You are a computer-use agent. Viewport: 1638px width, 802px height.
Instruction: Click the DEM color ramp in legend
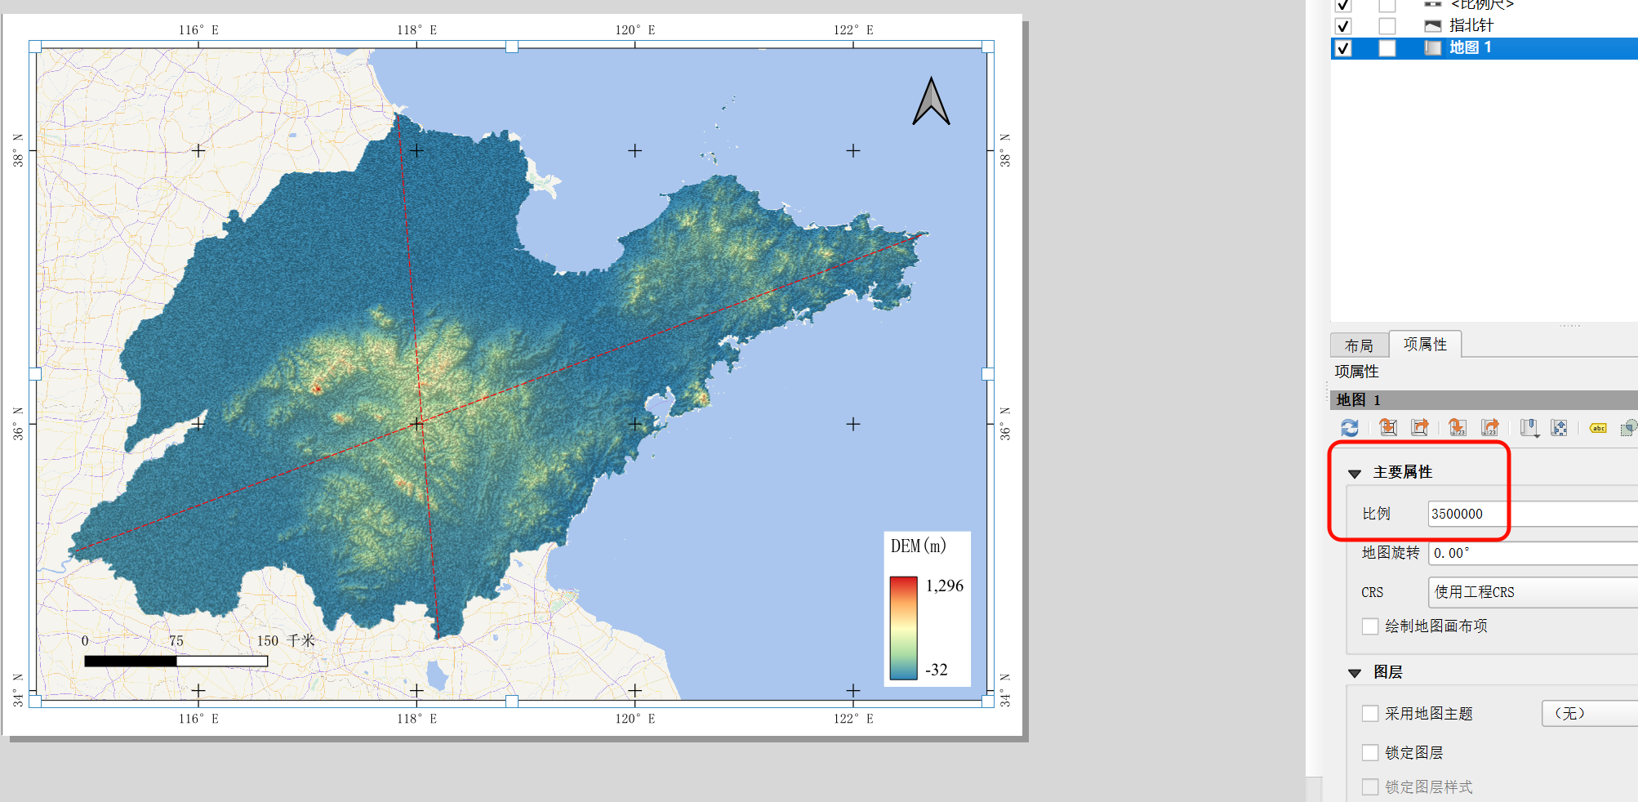click(x=903, y=628)
